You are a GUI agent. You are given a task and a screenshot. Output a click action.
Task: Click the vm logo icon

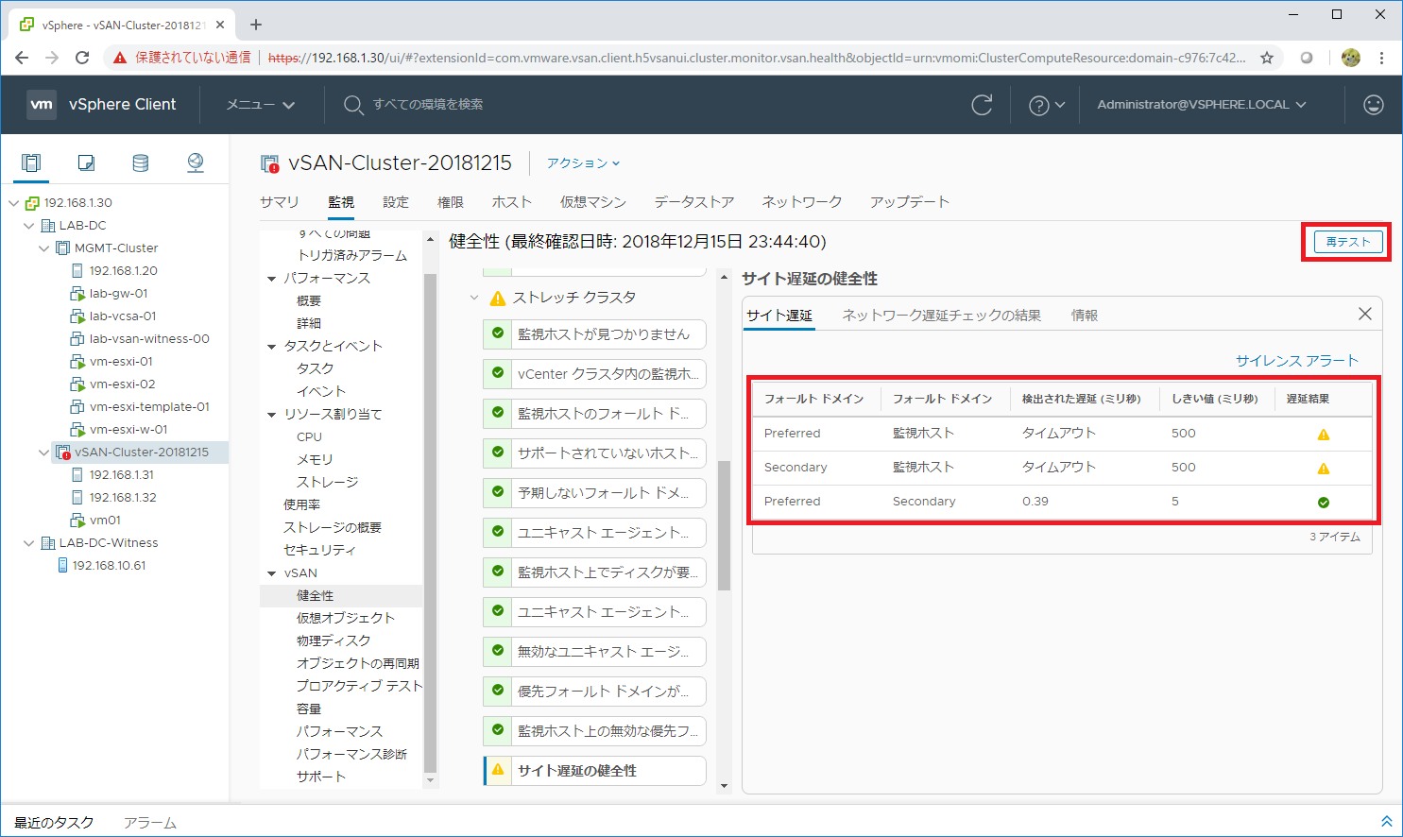(x=42, y=105)
